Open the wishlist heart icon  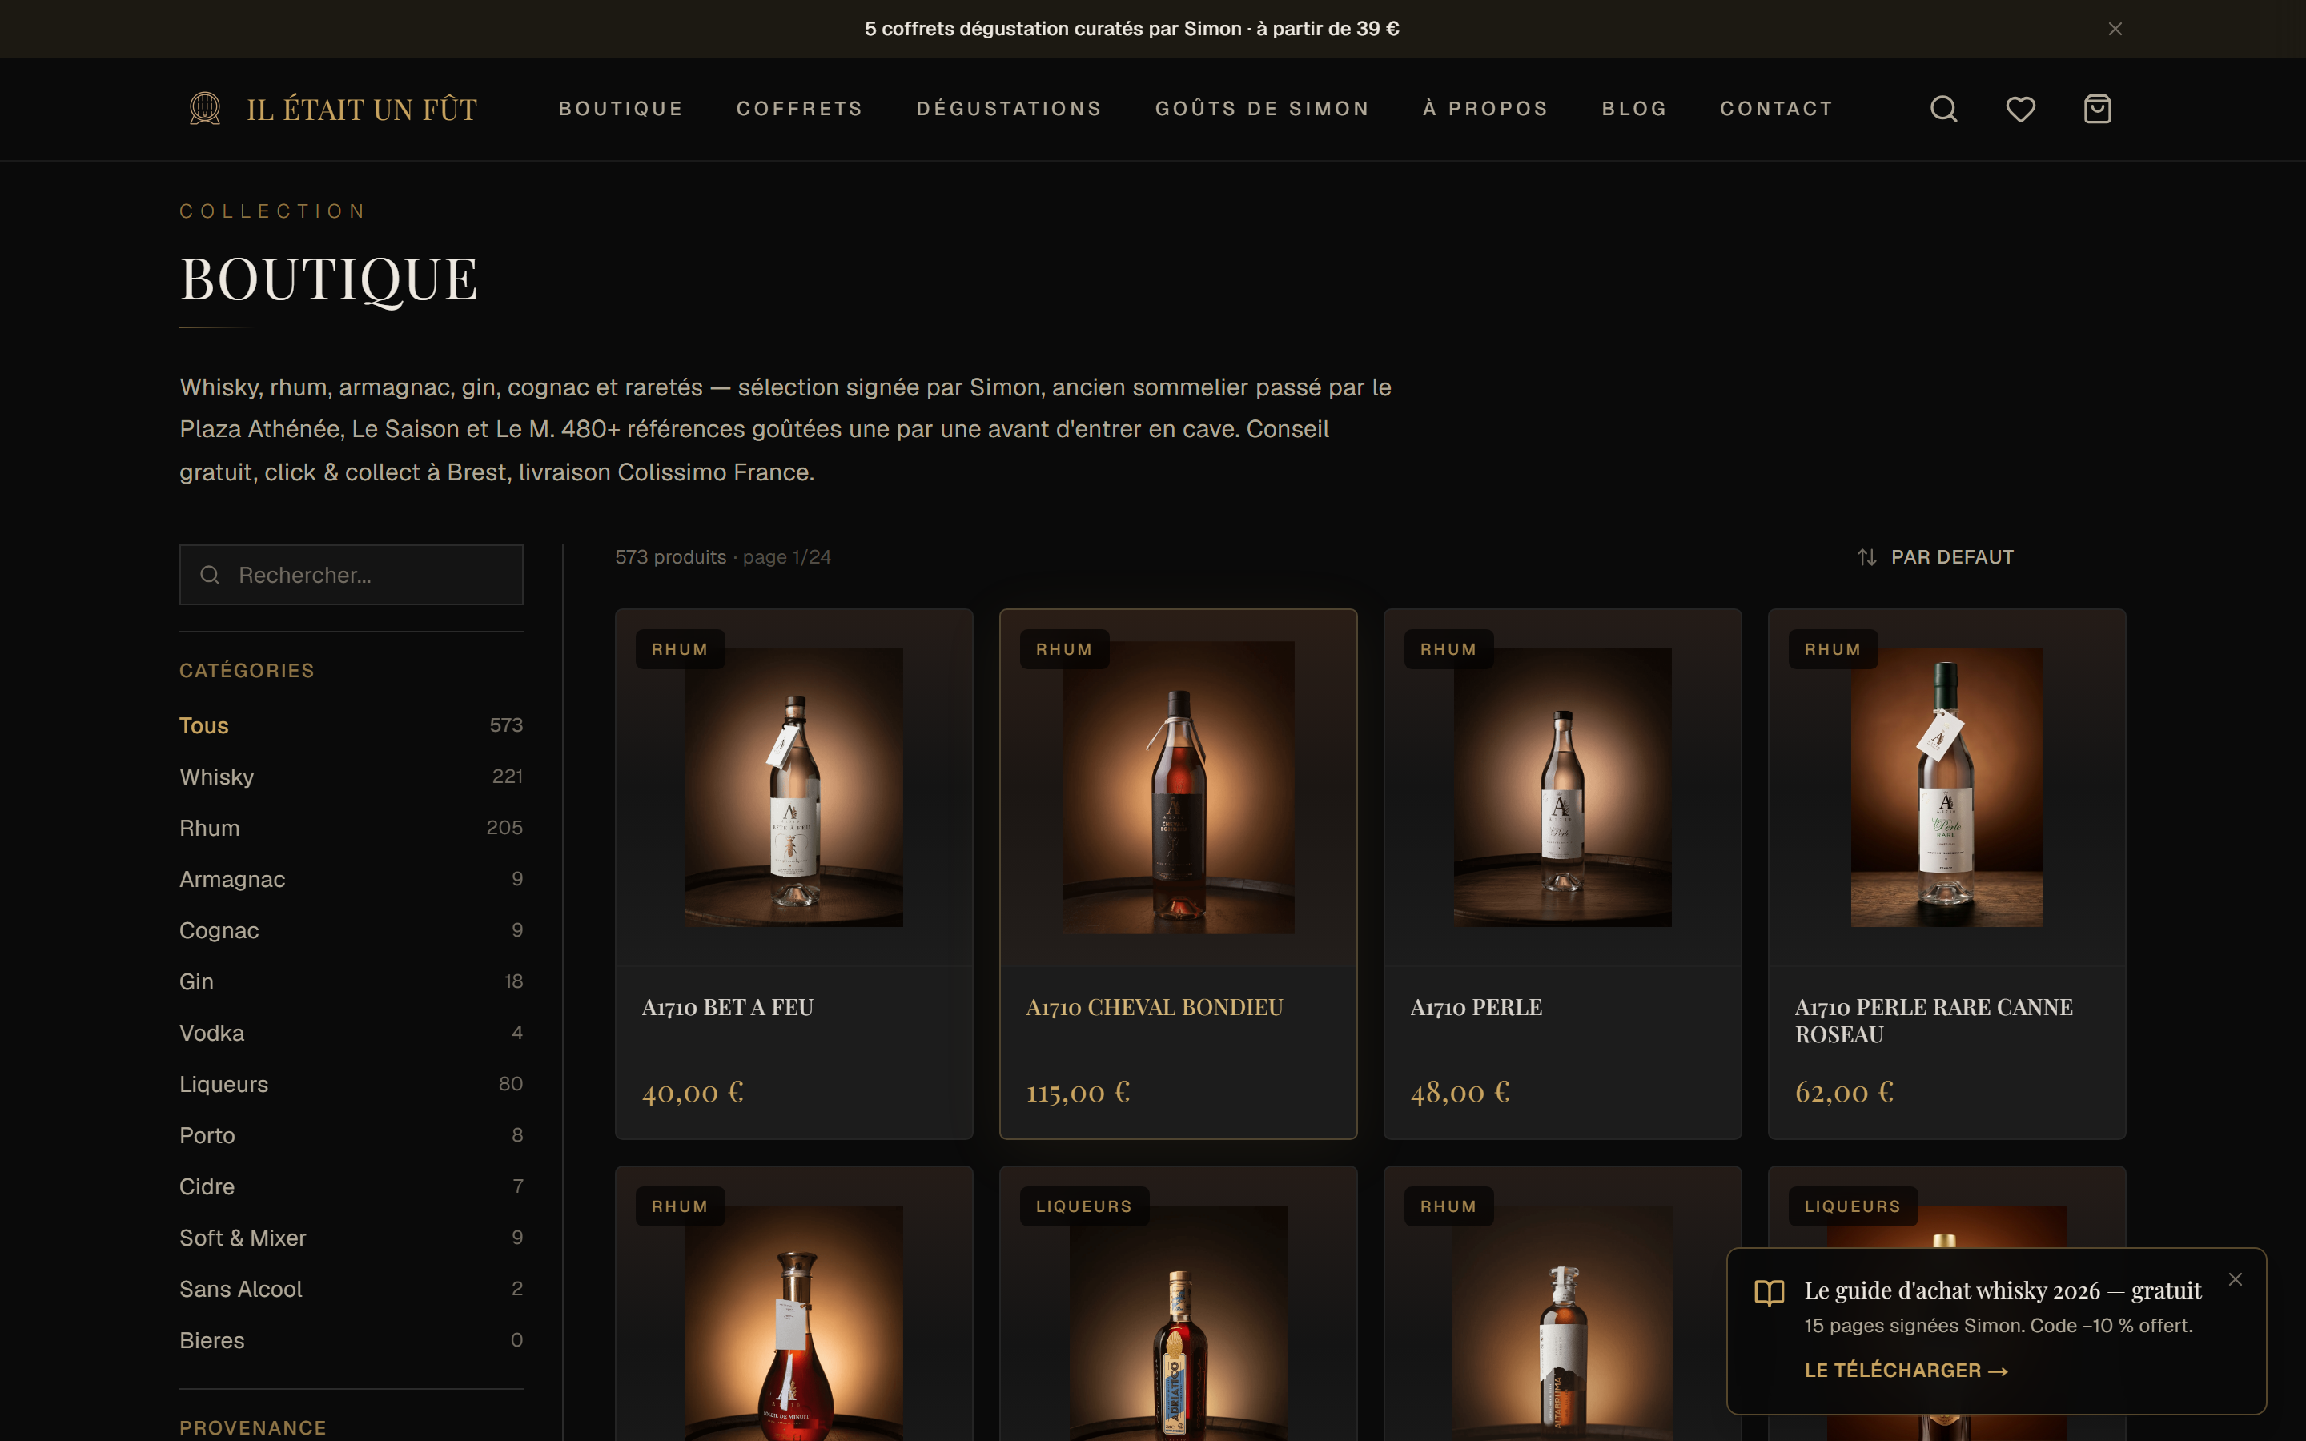tap(2020, 109)
